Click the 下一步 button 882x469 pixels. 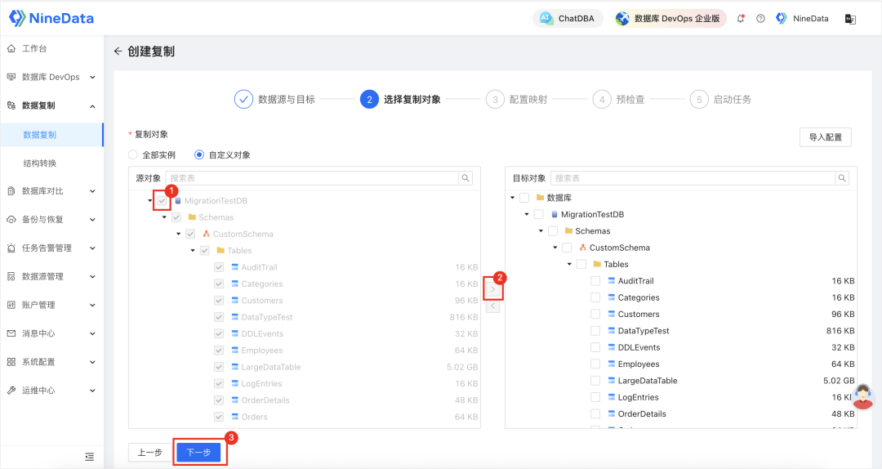198,453
